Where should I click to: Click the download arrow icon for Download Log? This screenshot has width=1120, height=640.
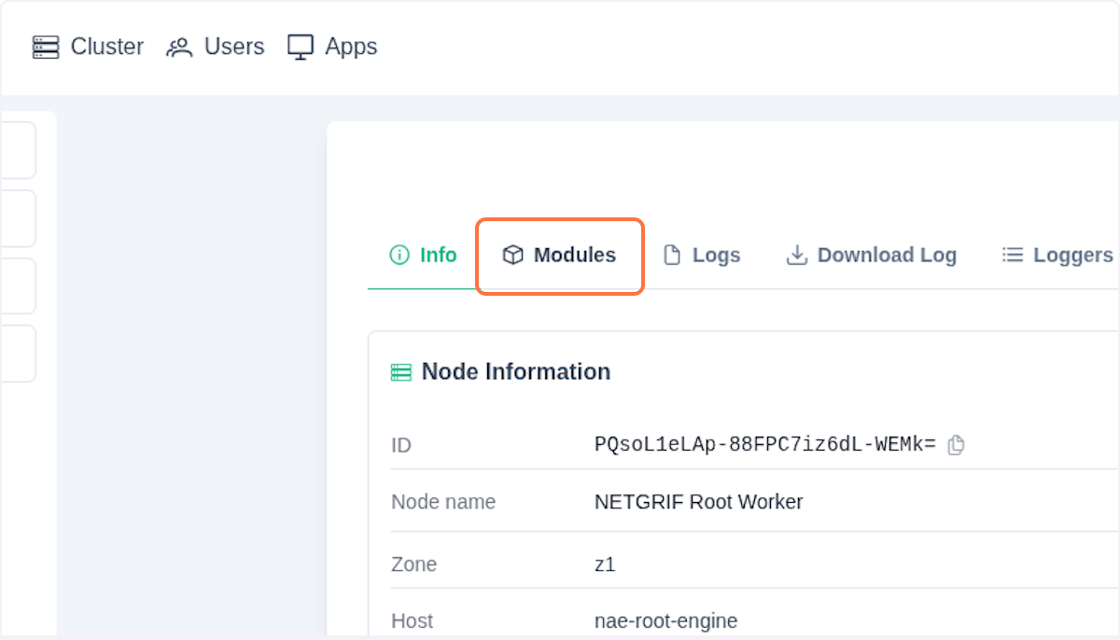pyautogui.click(x=797, y=255)
